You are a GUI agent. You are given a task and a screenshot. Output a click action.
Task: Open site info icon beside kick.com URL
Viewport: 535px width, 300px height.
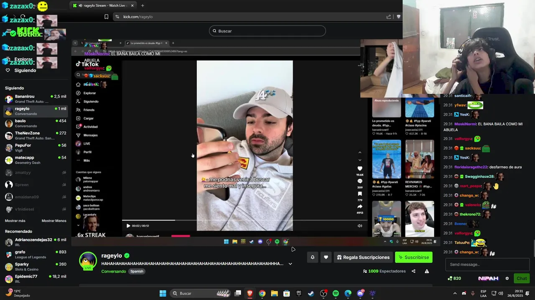tap(117, 17)
